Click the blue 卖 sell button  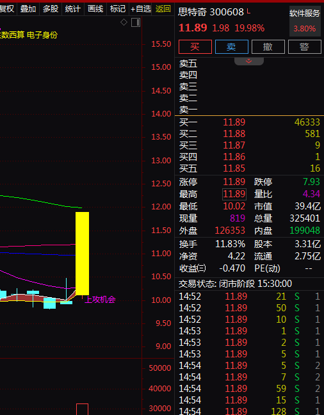point(232,47)
